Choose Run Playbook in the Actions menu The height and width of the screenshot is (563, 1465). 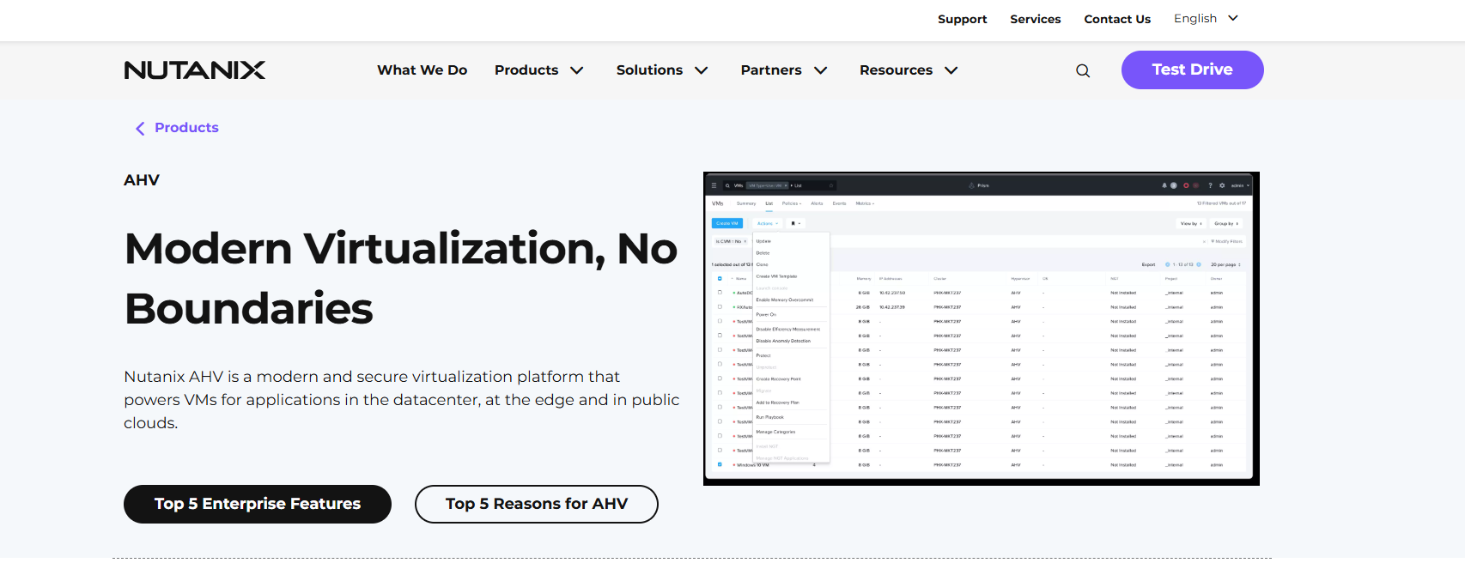coord(769,417)
